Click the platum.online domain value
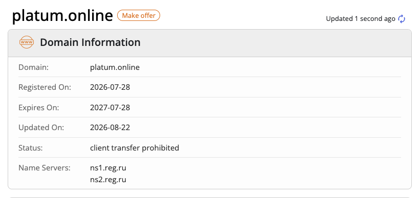 click(115, 67)
